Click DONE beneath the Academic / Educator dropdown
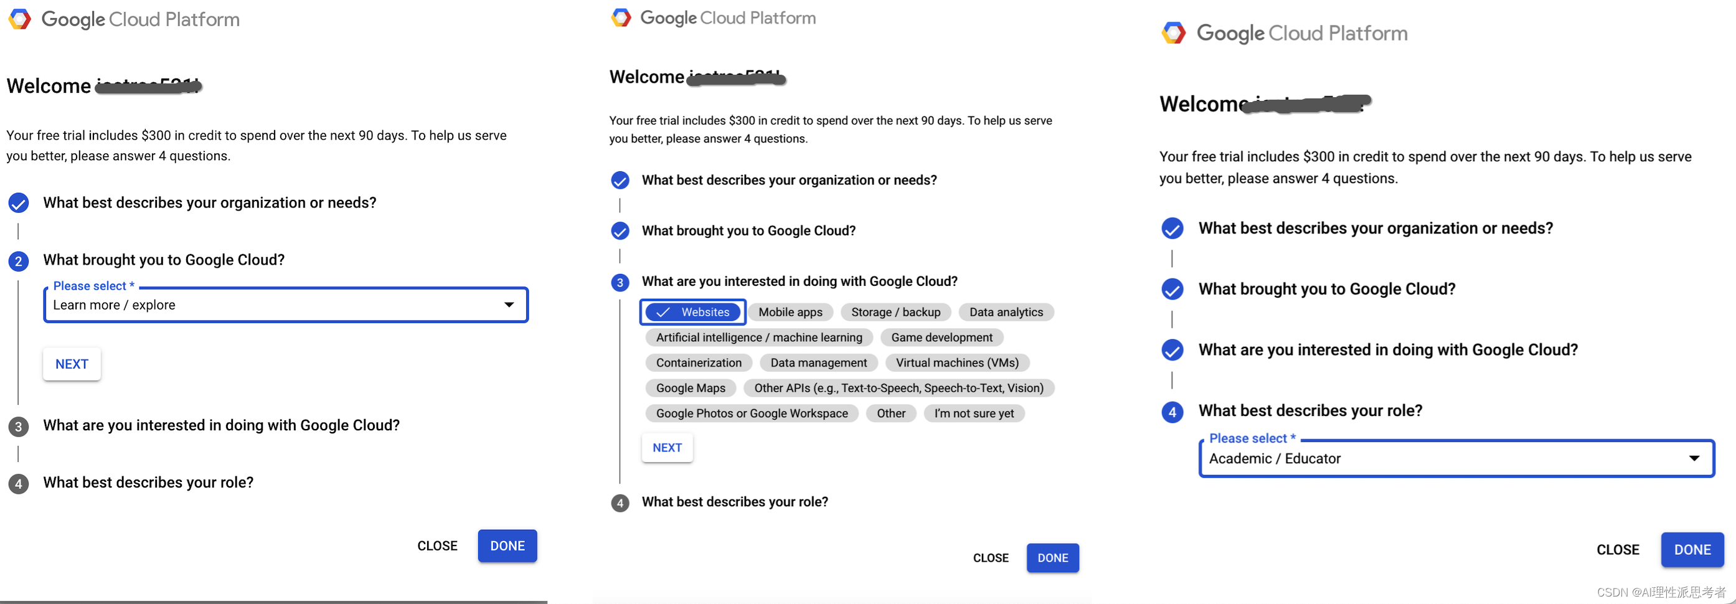1736x604 pixels. tap(1692, 550)
